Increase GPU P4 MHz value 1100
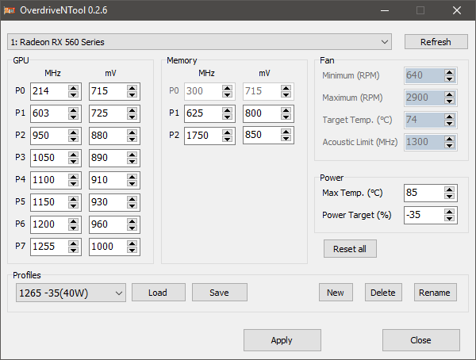The width and height of the screenshot is (476, 360). (x=73, y=177)
